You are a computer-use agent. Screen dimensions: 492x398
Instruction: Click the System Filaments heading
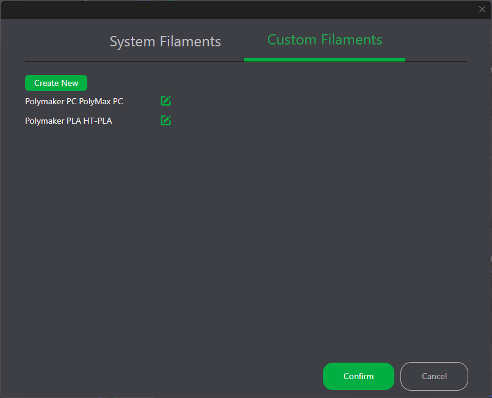[x=165, y=41]
